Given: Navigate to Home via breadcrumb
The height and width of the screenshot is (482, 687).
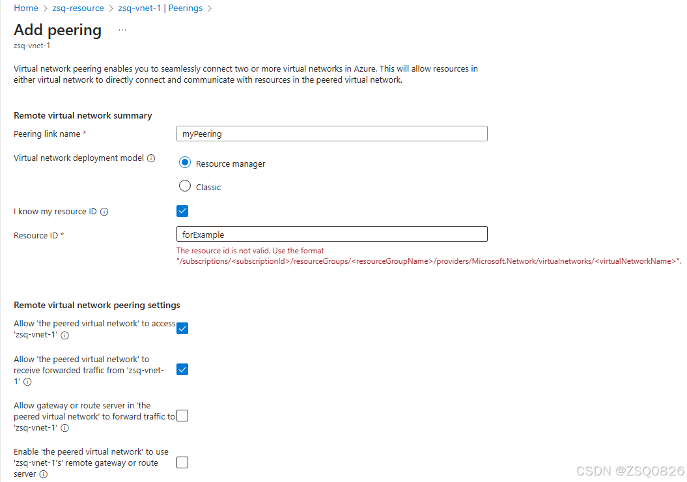Looking at the screenshot, I should [x=25, y=8].
